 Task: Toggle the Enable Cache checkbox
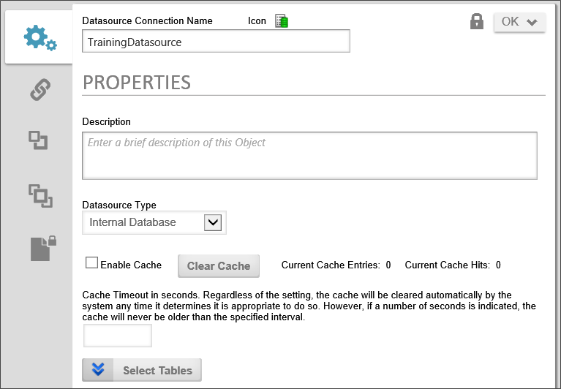(92, 263)
